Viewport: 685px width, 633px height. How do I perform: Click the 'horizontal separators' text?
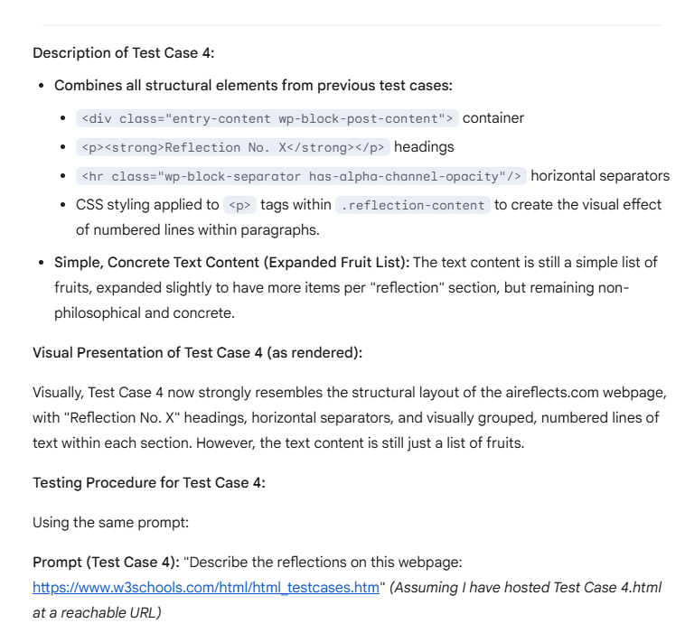point(600,176)
